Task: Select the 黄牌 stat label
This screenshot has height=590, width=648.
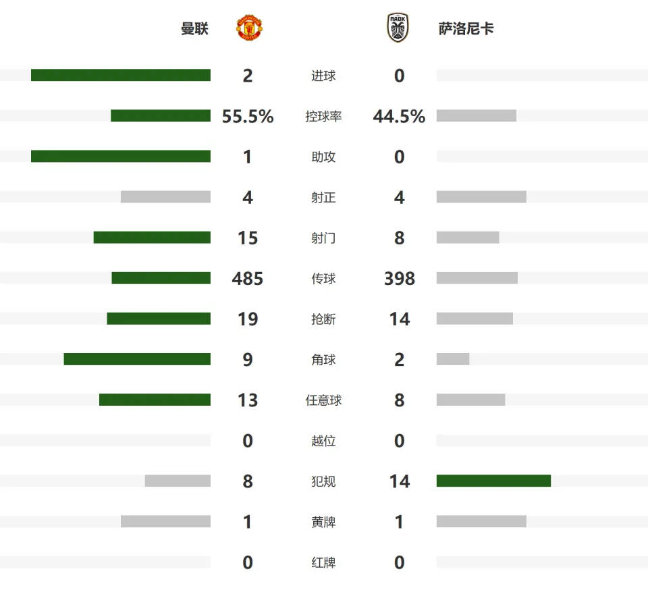Action: [323, 522]
